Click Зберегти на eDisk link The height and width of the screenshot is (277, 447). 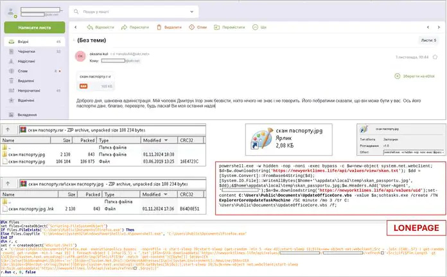(x=415, y=76)
